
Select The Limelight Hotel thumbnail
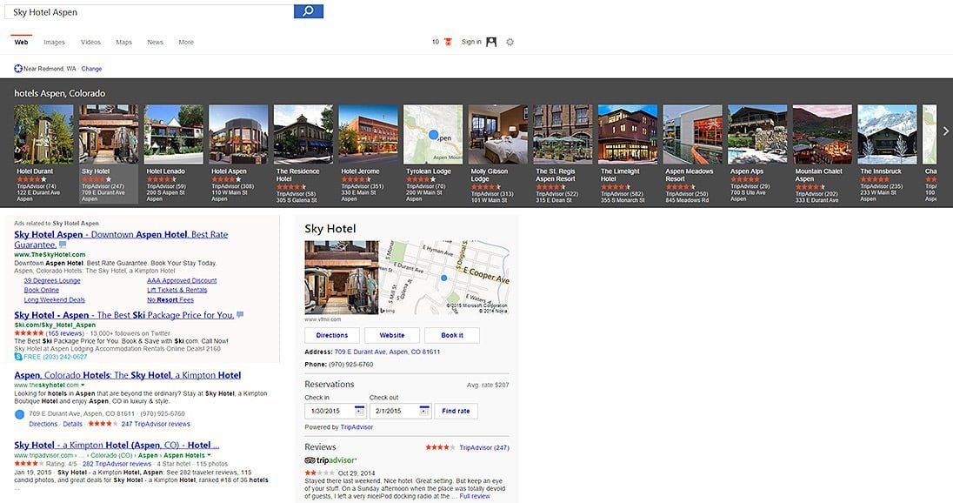[628, 134]
